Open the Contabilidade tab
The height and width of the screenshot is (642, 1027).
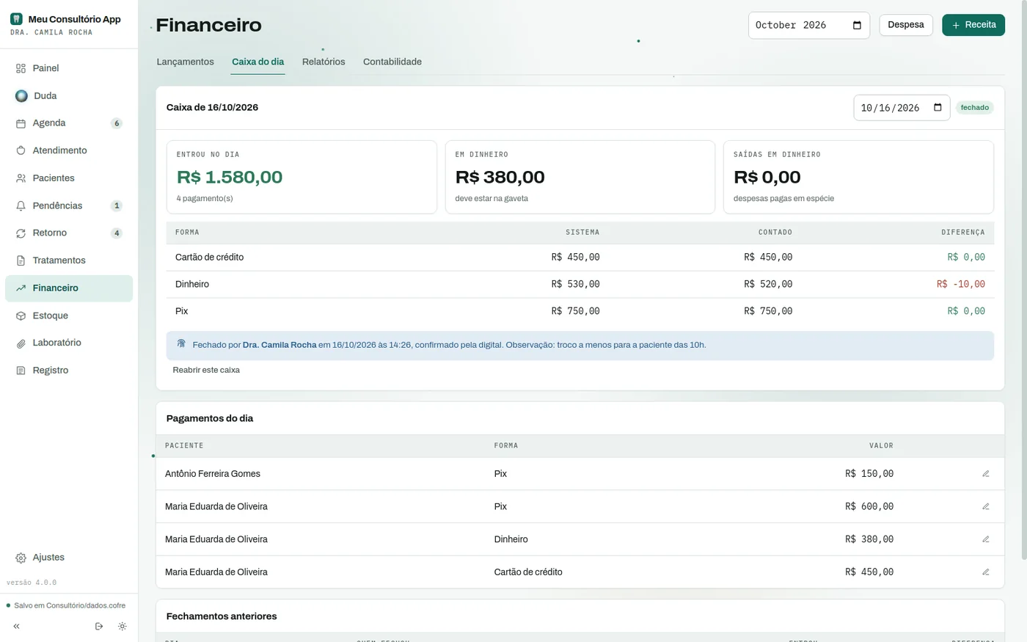click(x=392, y=62)
